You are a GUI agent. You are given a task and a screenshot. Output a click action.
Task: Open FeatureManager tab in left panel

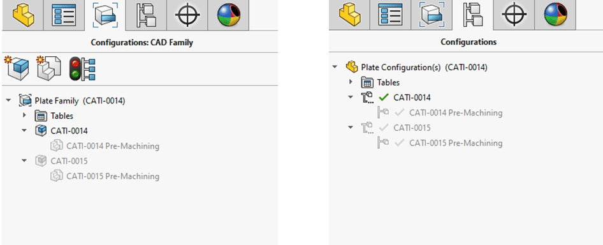22,15
